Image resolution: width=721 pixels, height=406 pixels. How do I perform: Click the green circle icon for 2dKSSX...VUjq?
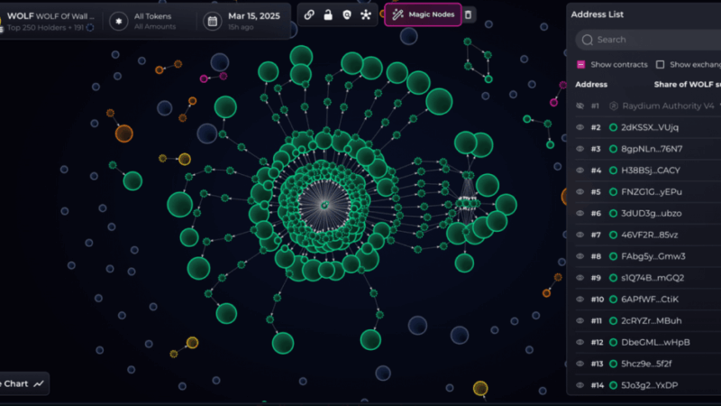[613, 127]
